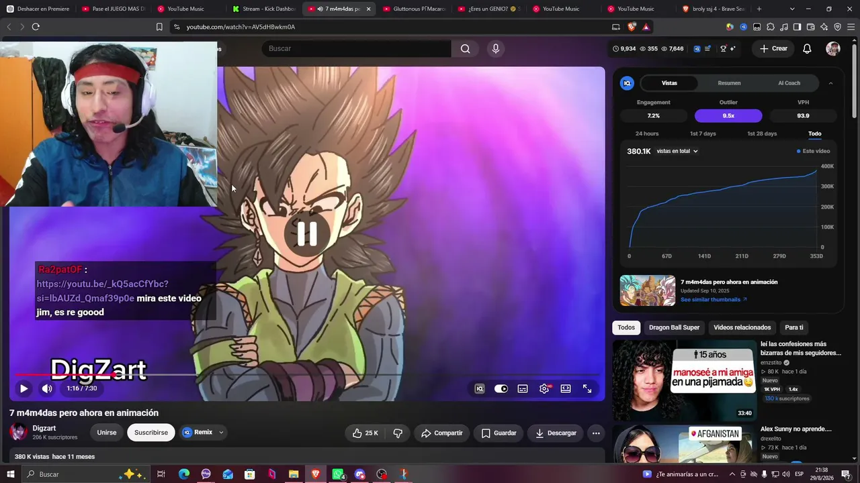The width and height of the screenshot is (860, 483).
Task: Select the Dragon Ball Super filter chip
Action: tap(674, 327)
